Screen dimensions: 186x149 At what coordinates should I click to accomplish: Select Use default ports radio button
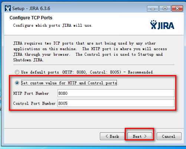tap(17, 72)
